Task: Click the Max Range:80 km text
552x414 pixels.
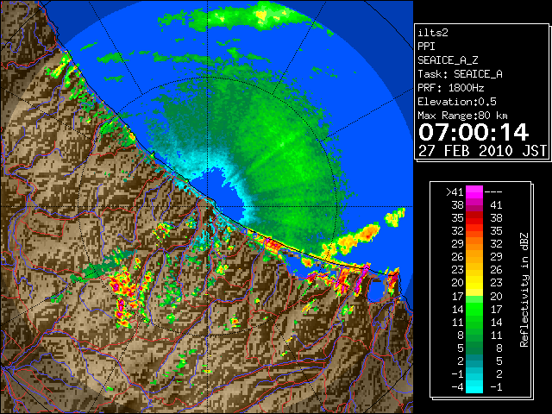Action: pos(462,116)
